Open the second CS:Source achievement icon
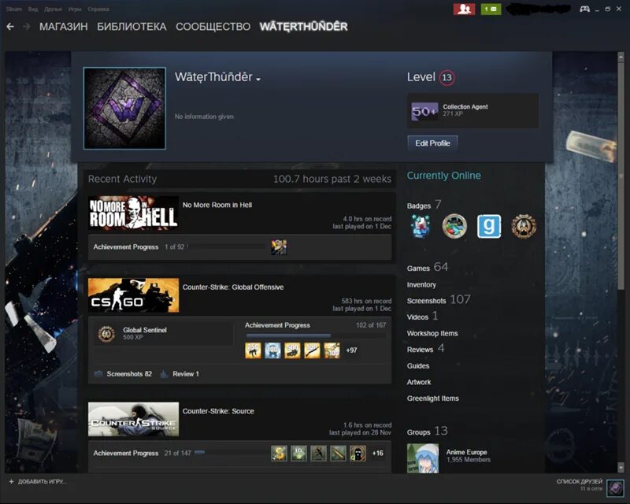The width and height of the screenshot is (630, 504). pos(298,453)
